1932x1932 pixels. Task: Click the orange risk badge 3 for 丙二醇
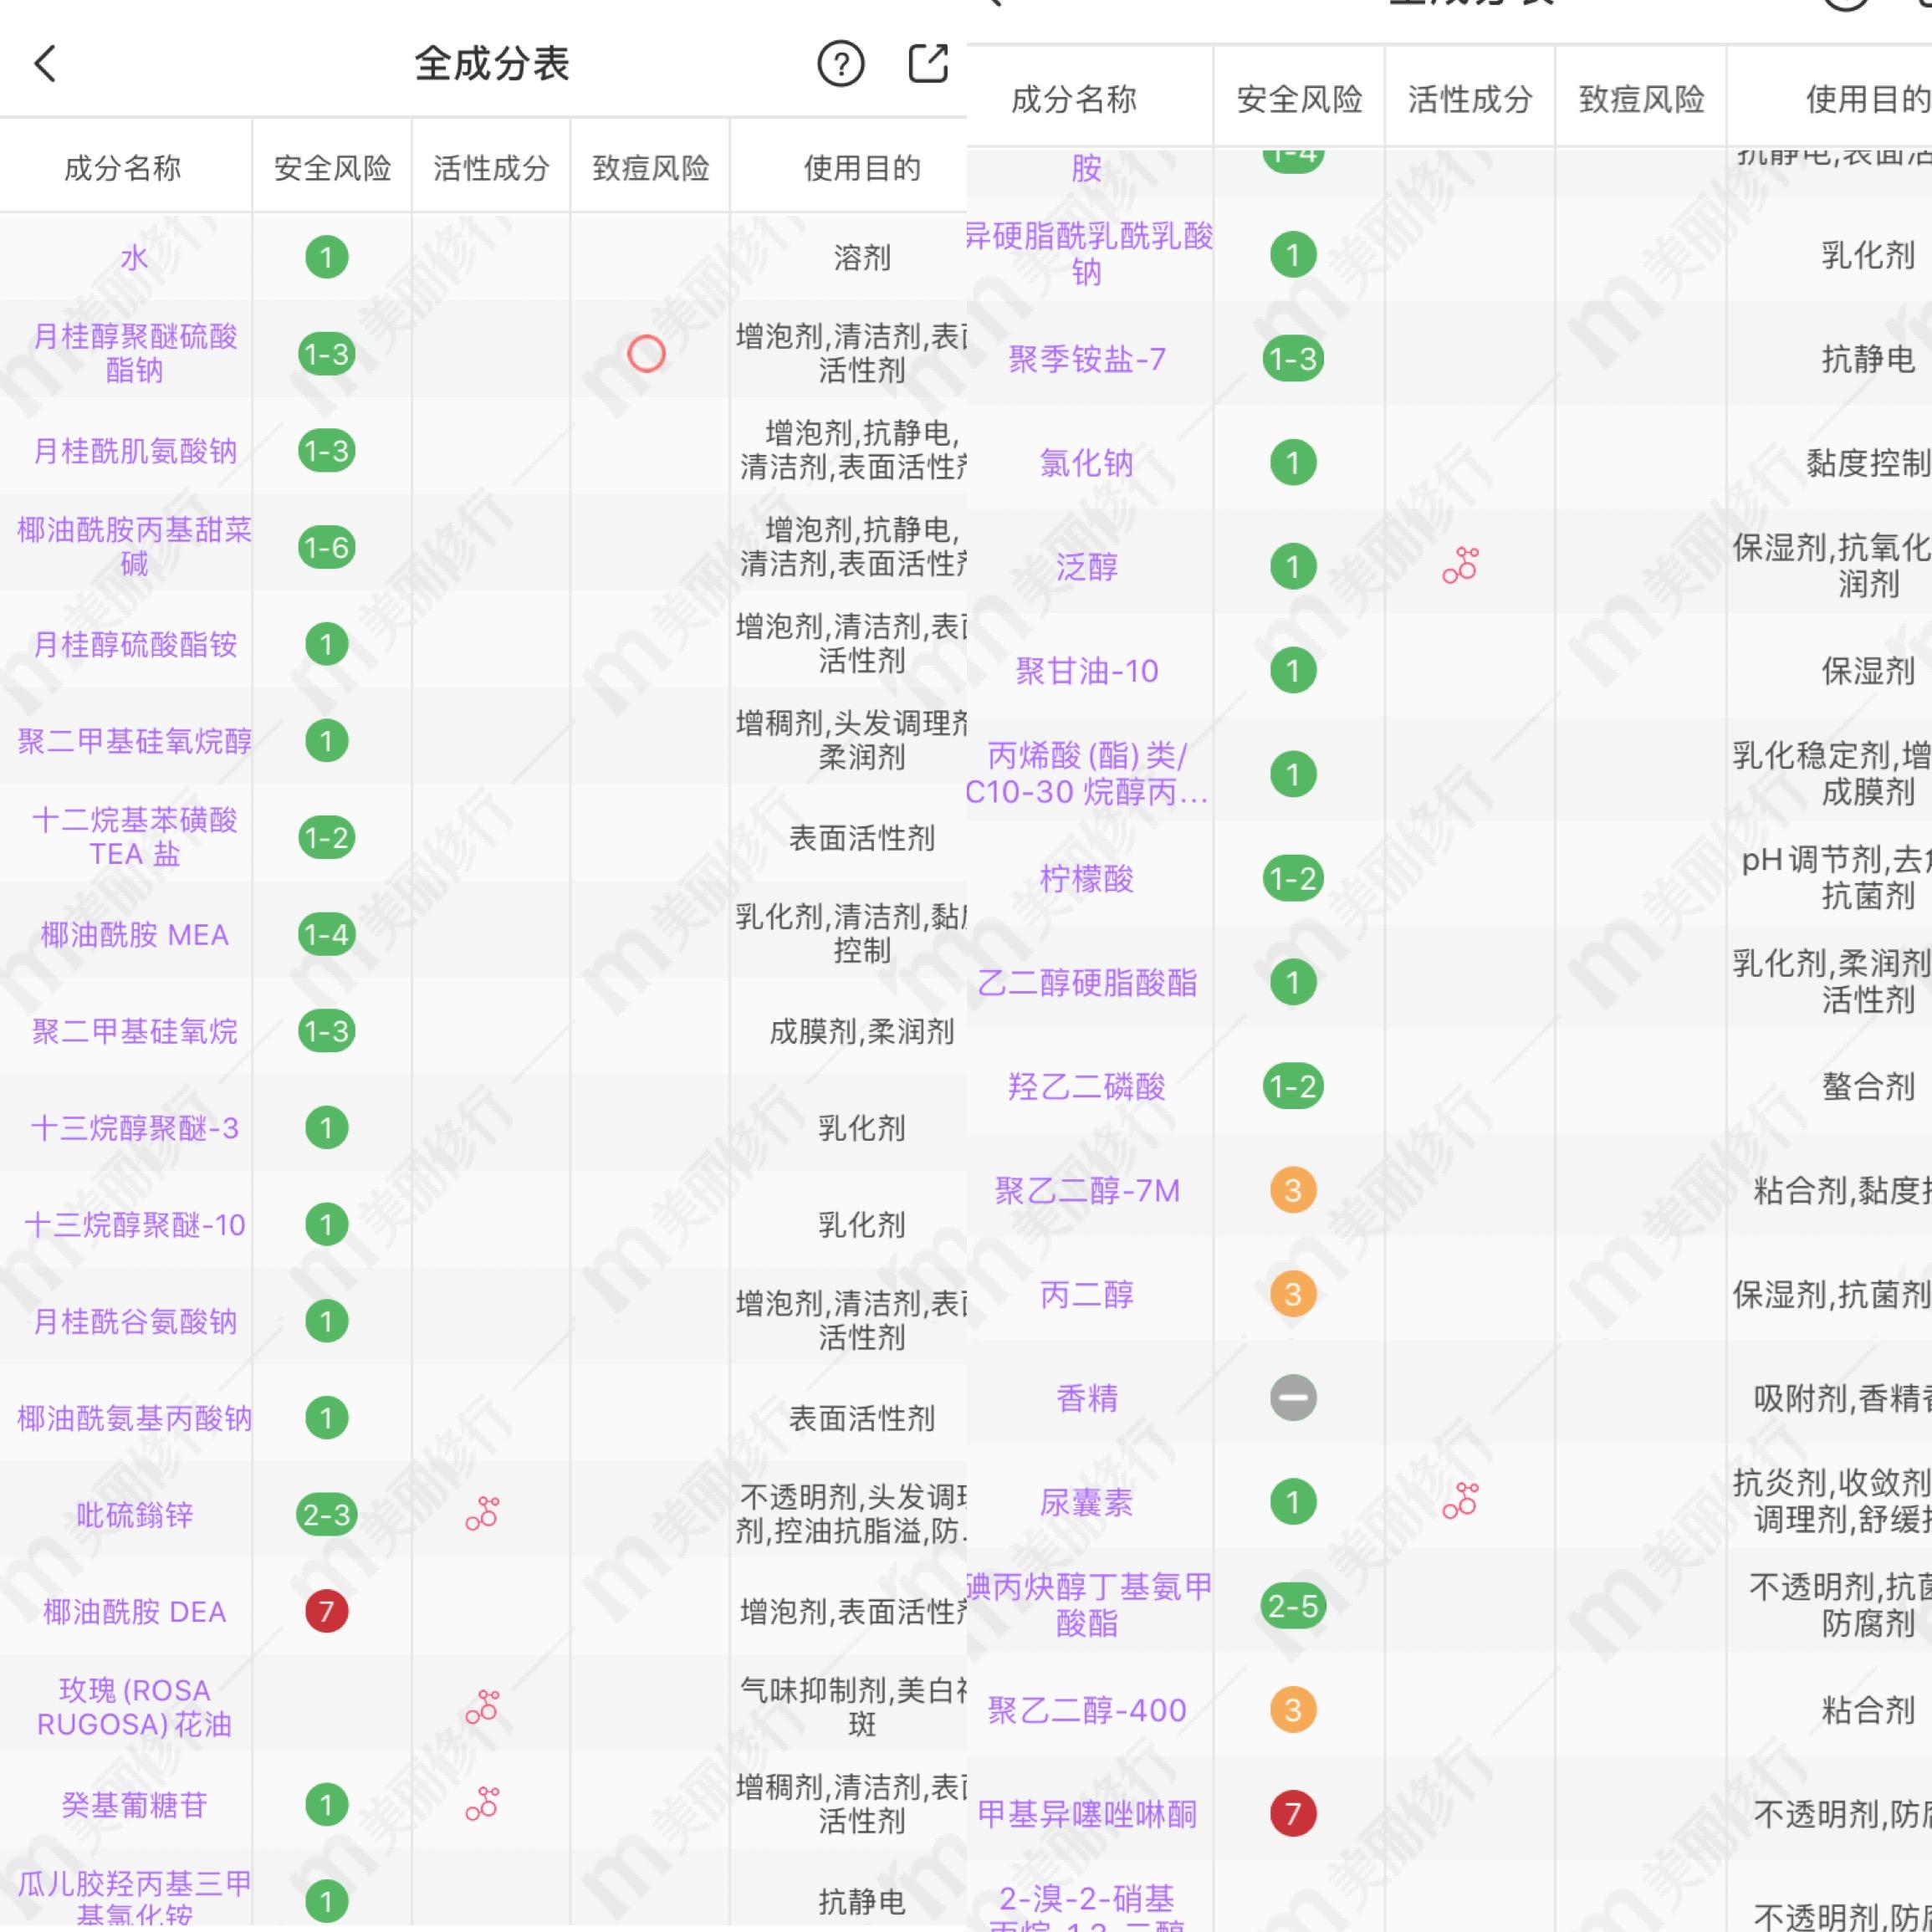(x=1292, y=1294)
